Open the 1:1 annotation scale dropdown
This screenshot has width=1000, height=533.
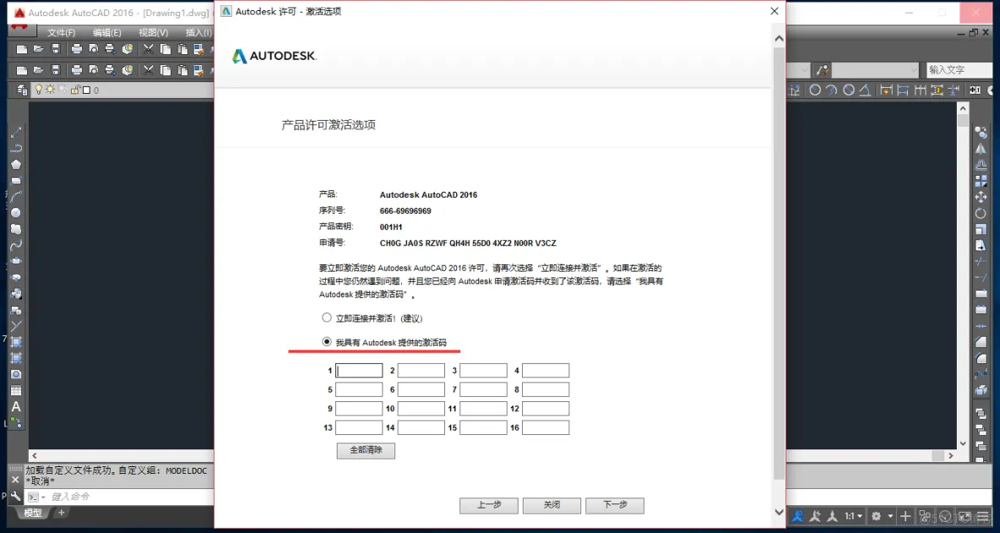[854, 516]
